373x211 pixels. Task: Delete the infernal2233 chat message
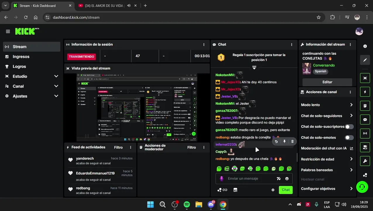(x=292, y=142)
